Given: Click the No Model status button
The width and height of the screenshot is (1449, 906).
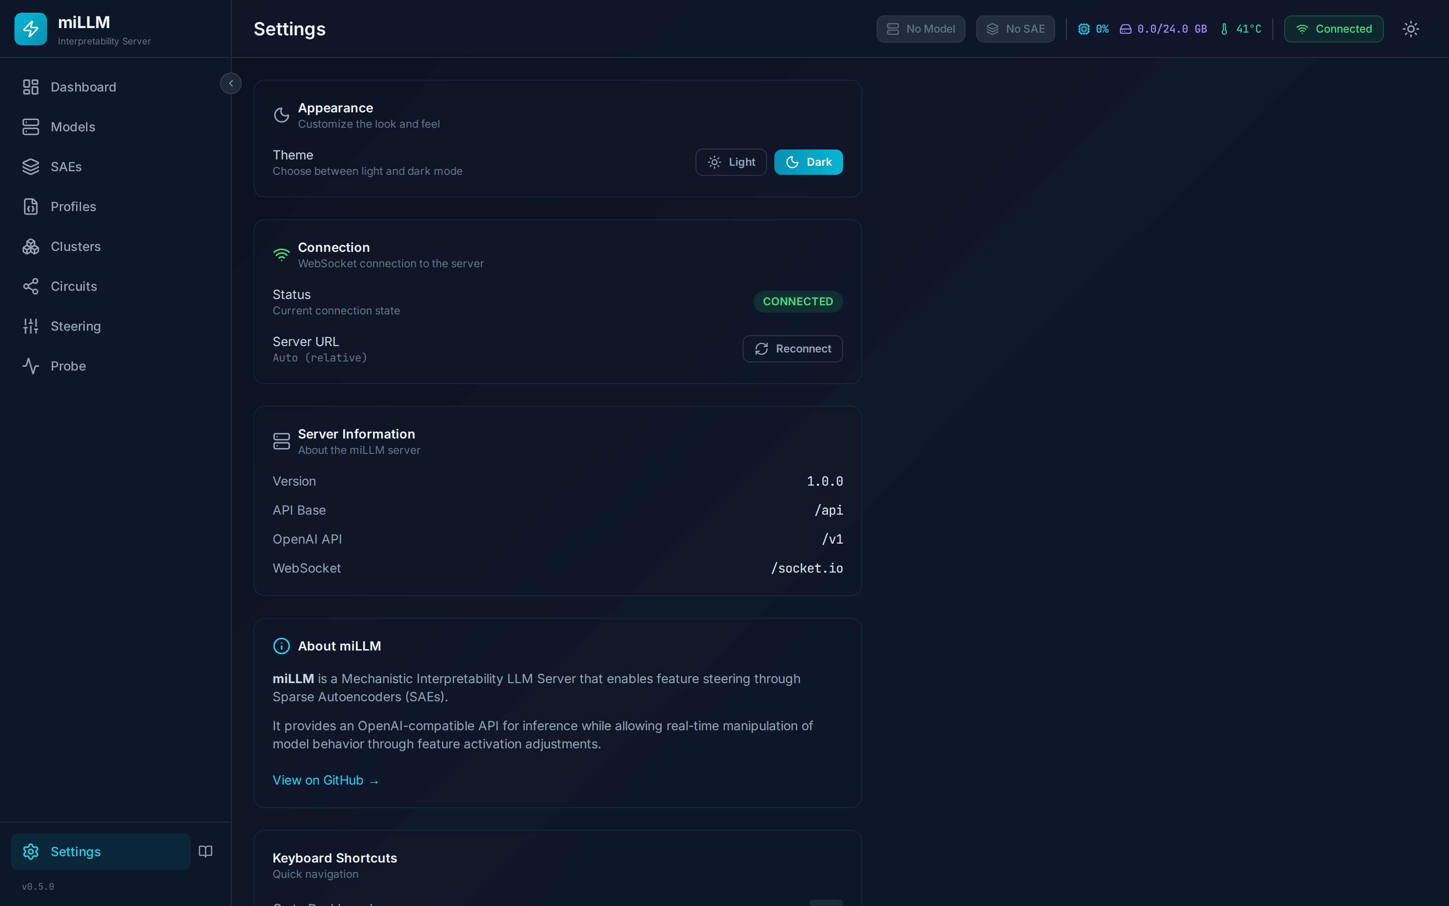Looking at the screenshot, I should pos(921,29).
